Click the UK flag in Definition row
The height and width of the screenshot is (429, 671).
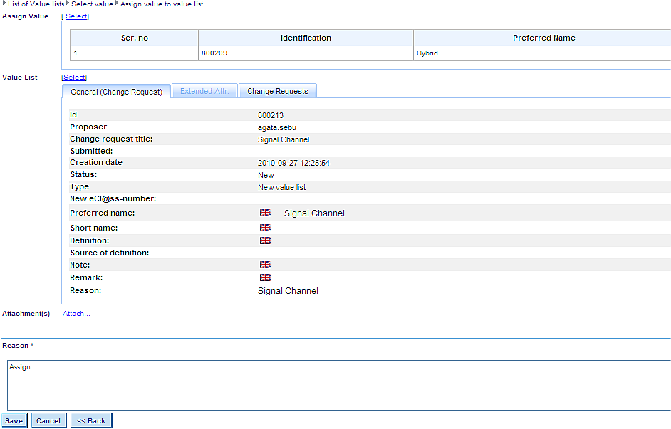pyautogui.click(x=265, y=240)
